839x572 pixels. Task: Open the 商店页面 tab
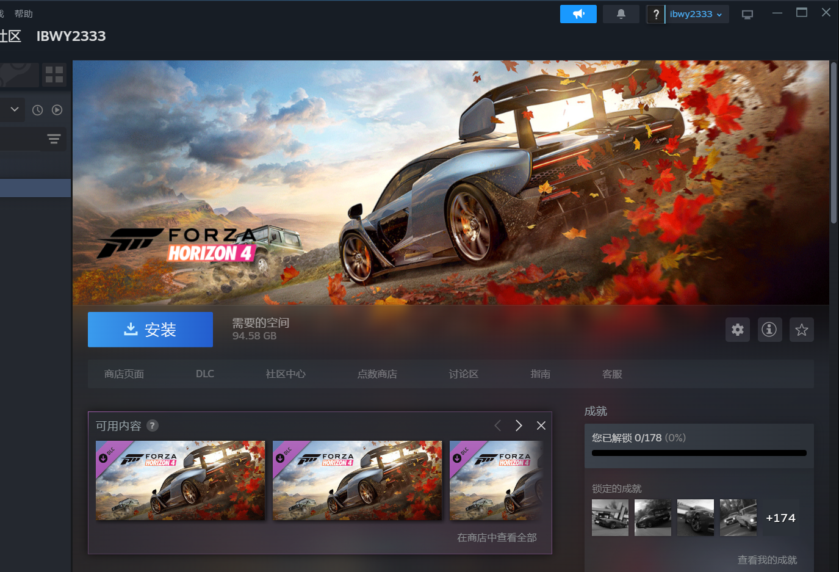124,374
